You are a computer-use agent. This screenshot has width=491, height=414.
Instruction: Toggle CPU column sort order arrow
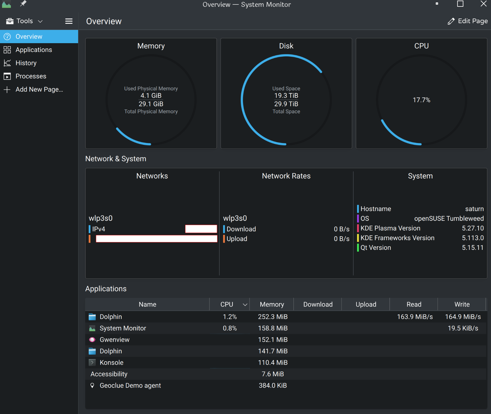pos(245,304)
